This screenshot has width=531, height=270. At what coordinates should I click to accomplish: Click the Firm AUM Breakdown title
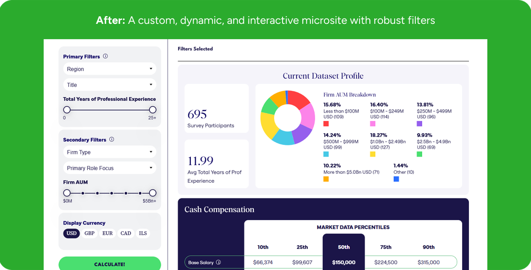click(350, 94)
